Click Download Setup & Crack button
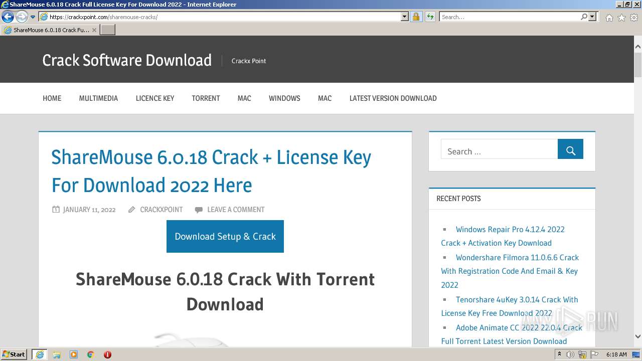Image resolution: width=642 pixels, height=361 pixels. point(225,237)
